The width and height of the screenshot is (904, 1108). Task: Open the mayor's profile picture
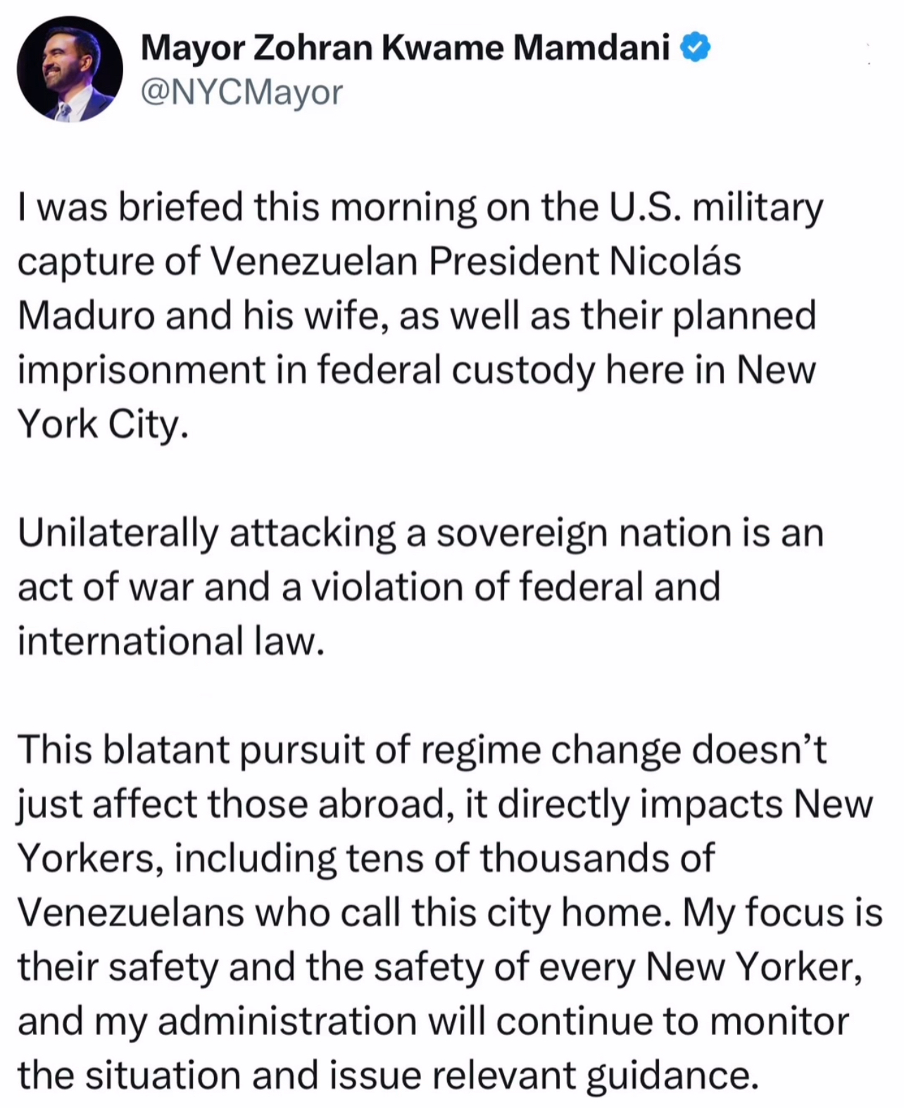pyautogui.click(x=70, y=69)
